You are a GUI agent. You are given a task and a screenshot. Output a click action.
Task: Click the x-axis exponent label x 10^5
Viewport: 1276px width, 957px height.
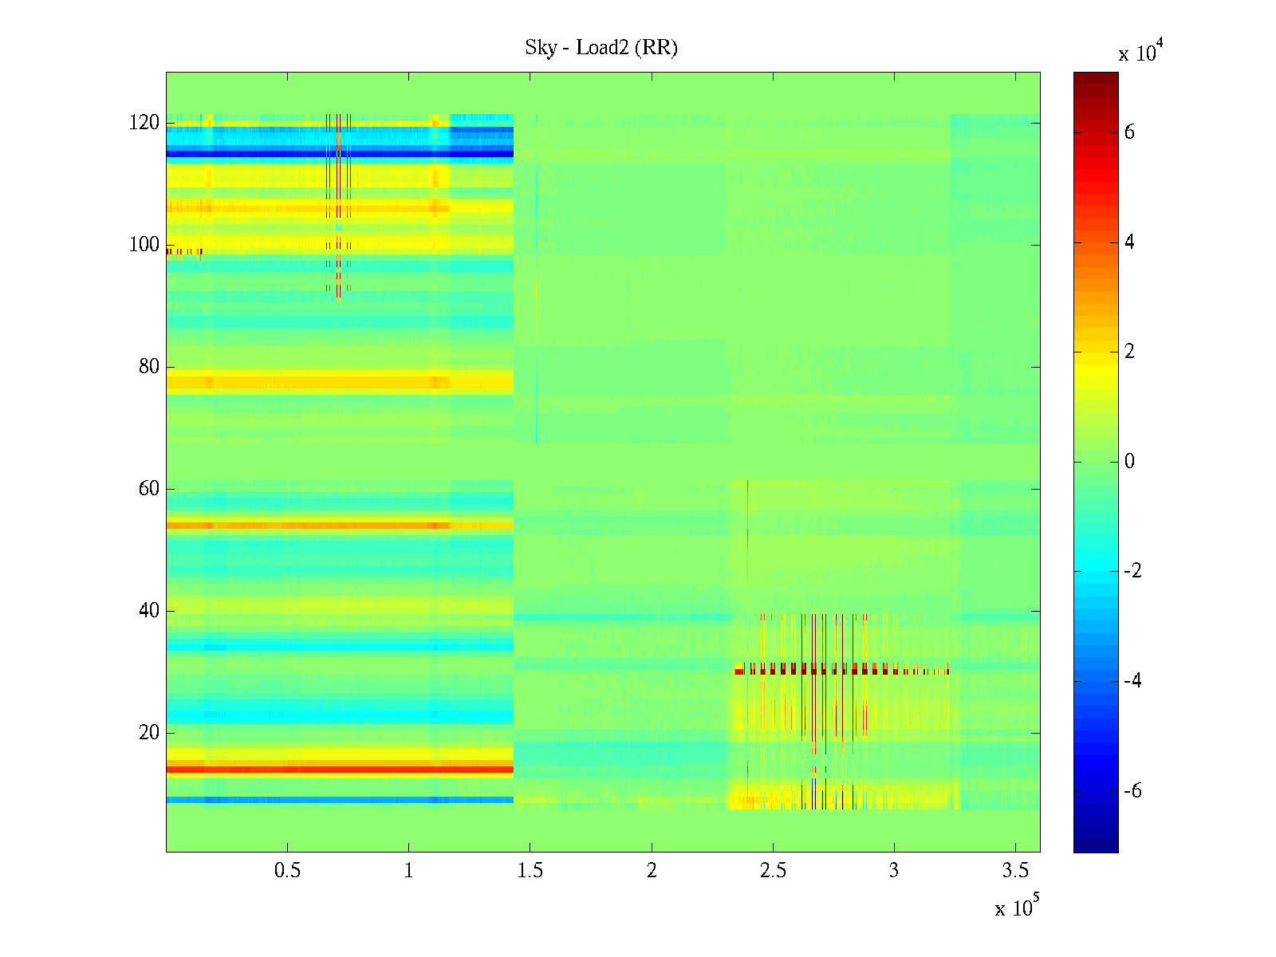(1016, 908)
